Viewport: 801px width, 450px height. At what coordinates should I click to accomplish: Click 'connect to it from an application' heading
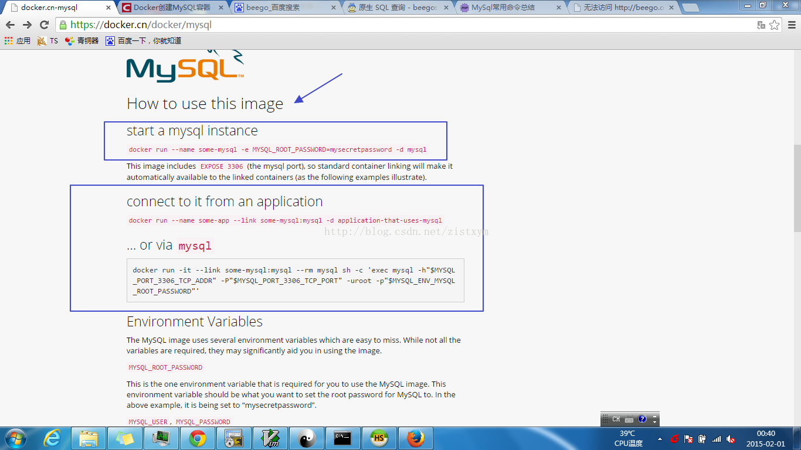225,202
